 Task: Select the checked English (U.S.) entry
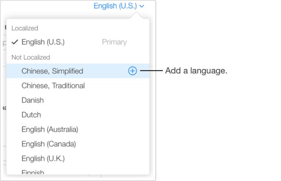[x=78, y=42]
